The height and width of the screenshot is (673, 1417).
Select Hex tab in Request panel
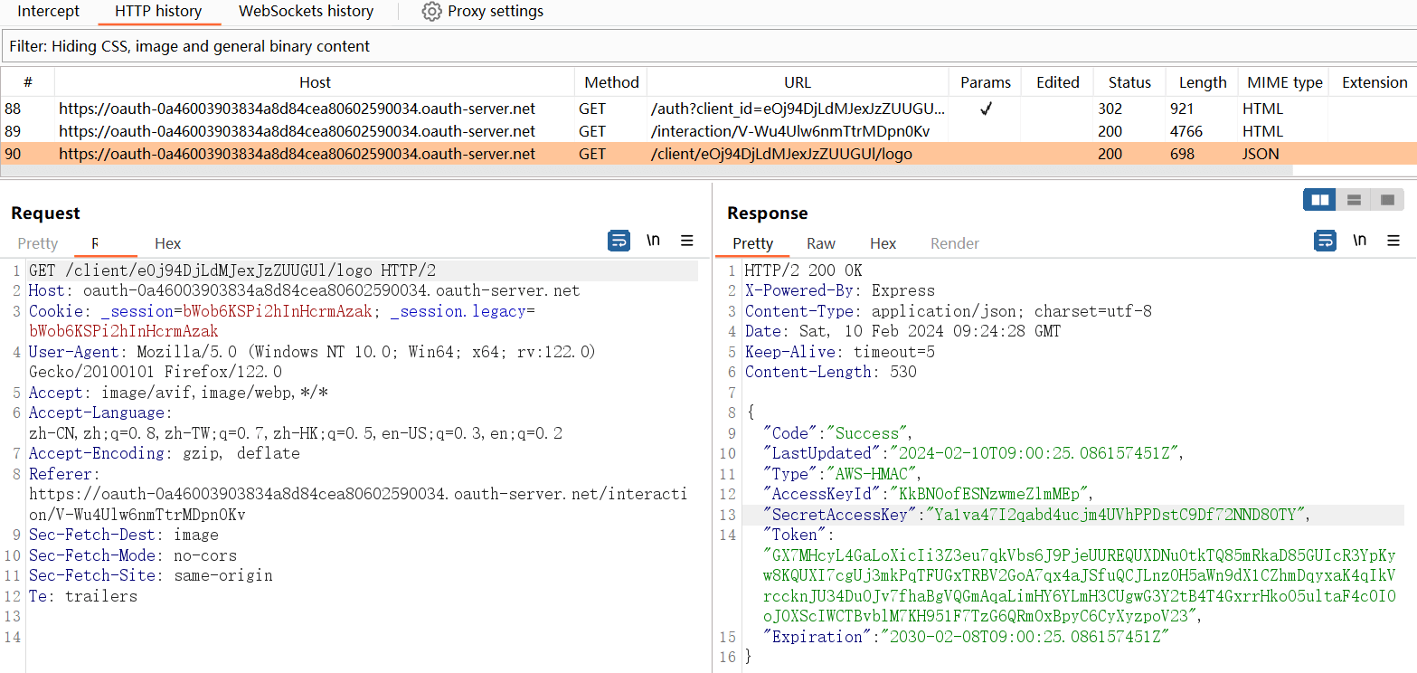[167, 243]
